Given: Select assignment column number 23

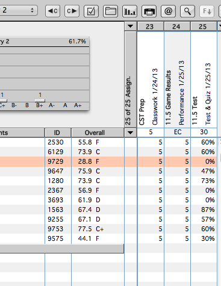Looking at the screenshot, I should pyautogui.click(x=150, y=26).
